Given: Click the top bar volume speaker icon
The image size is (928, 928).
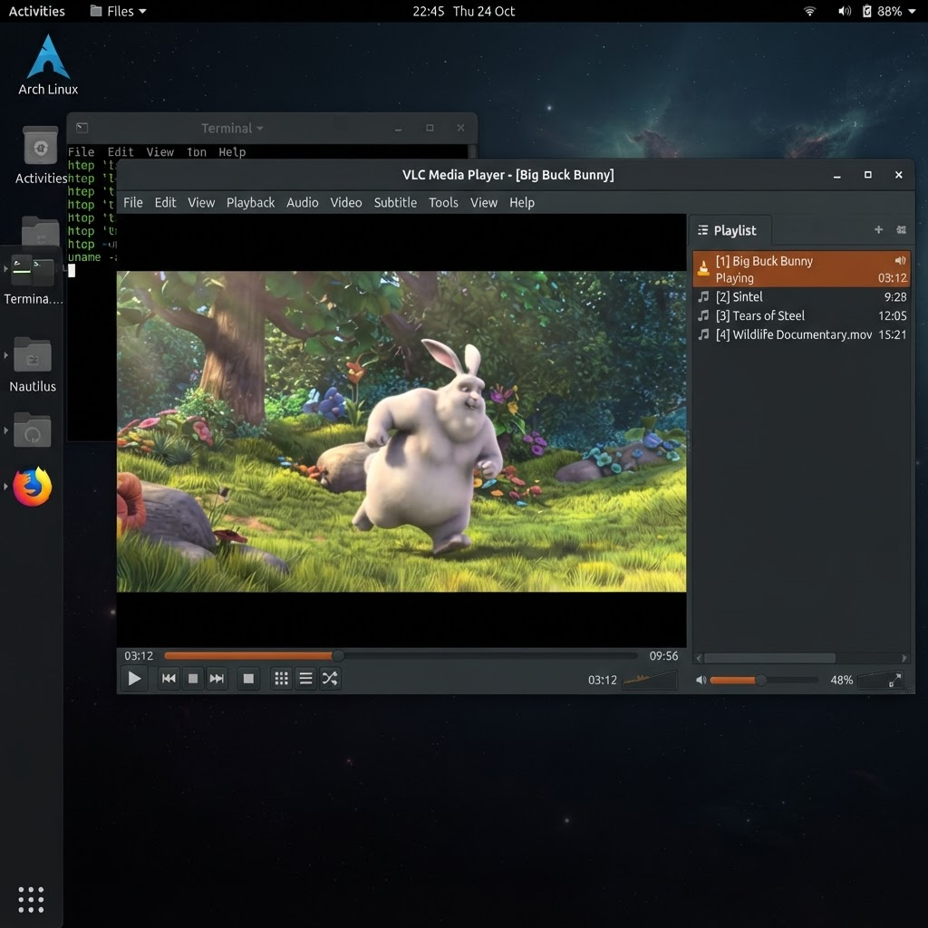Looking at the screenshot, I should click(844, 11).
